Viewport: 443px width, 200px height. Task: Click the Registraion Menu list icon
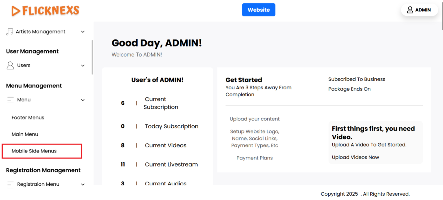(x=10, y=184)
